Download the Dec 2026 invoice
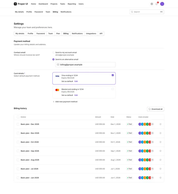Image resolution: width=178 pixels, height=194 pixels. (160, 124)
